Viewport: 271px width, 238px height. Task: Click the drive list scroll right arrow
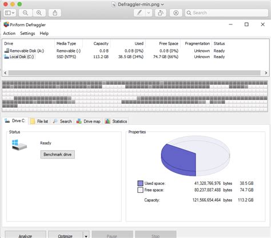click(266, 73)
